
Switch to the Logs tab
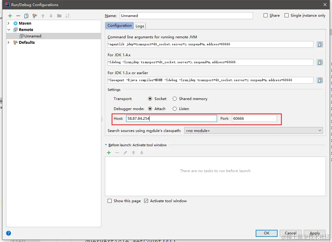coord(140,26)
